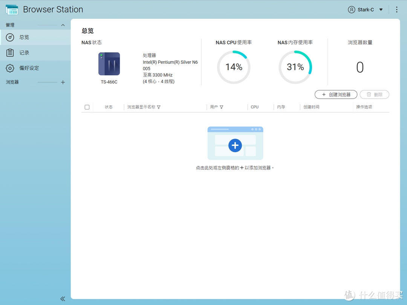Click the NAS CPU usage ring gauge

(234, 67)
